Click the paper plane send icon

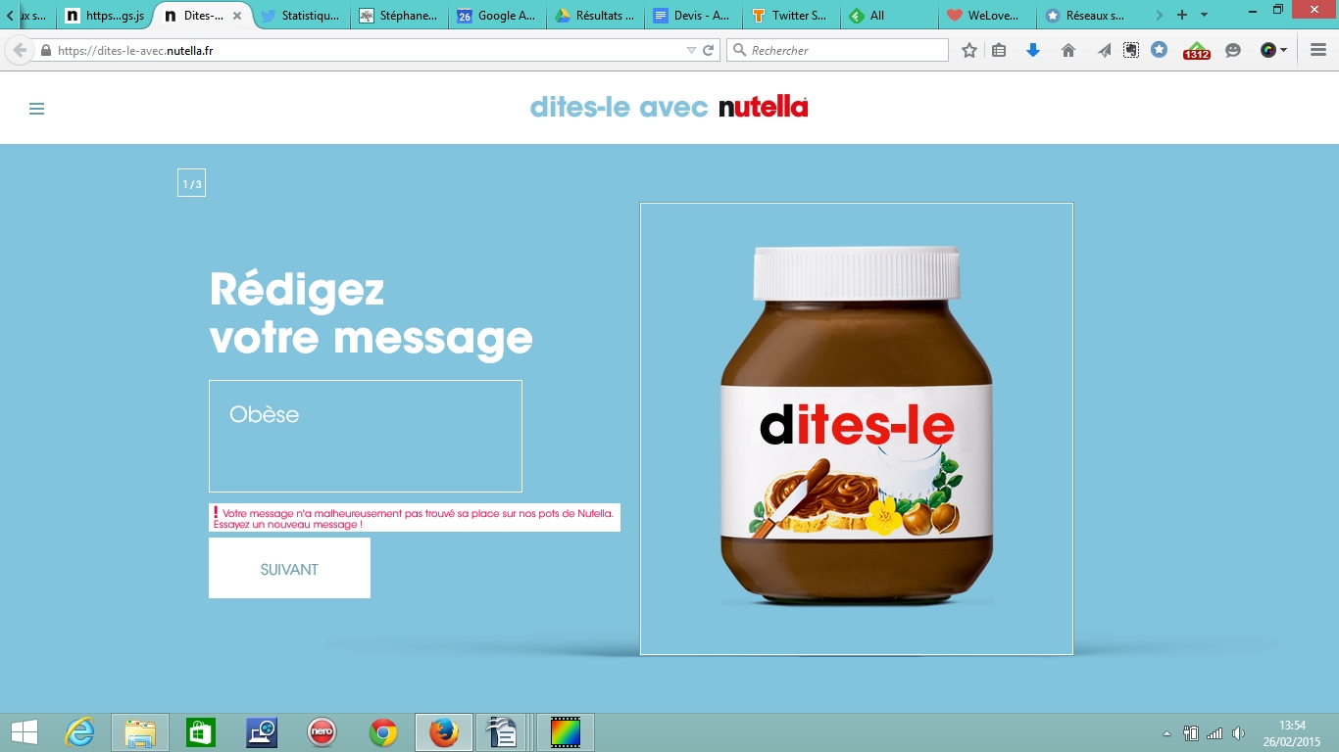(1104, 50)
